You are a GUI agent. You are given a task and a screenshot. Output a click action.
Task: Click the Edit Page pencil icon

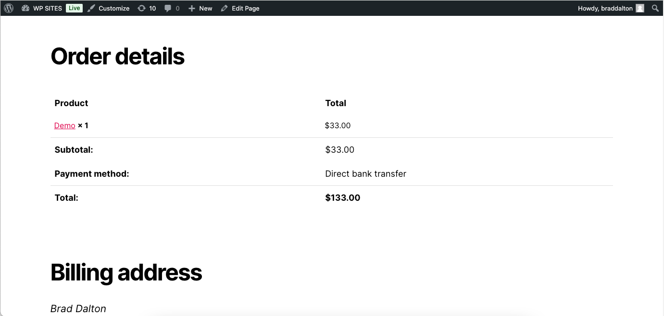(225, 8)
